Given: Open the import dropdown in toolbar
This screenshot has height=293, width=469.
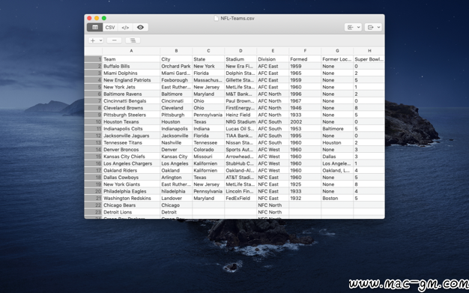Looking at the screenshot, I should [x=353, y=27].
